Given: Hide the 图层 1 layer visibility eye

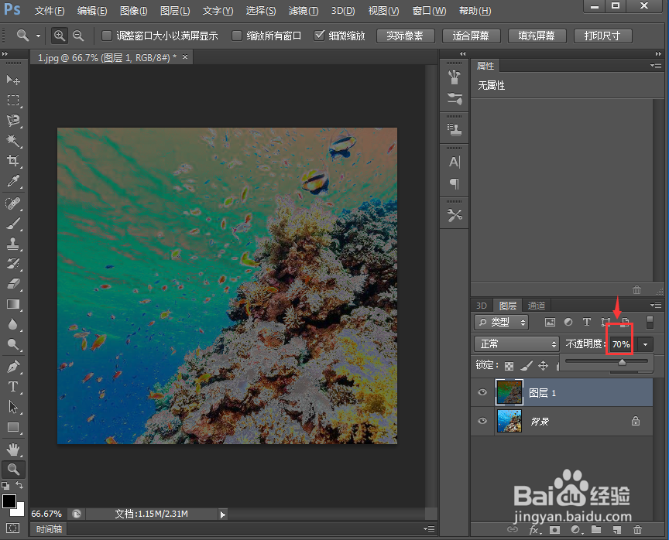Looking at the screenshot, I should [482, 392].
